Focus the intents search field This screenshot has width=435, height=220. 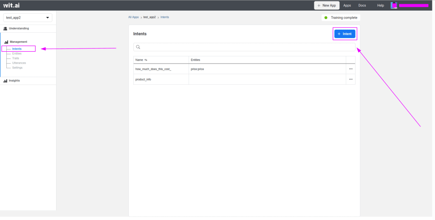[x=244, y=47]
